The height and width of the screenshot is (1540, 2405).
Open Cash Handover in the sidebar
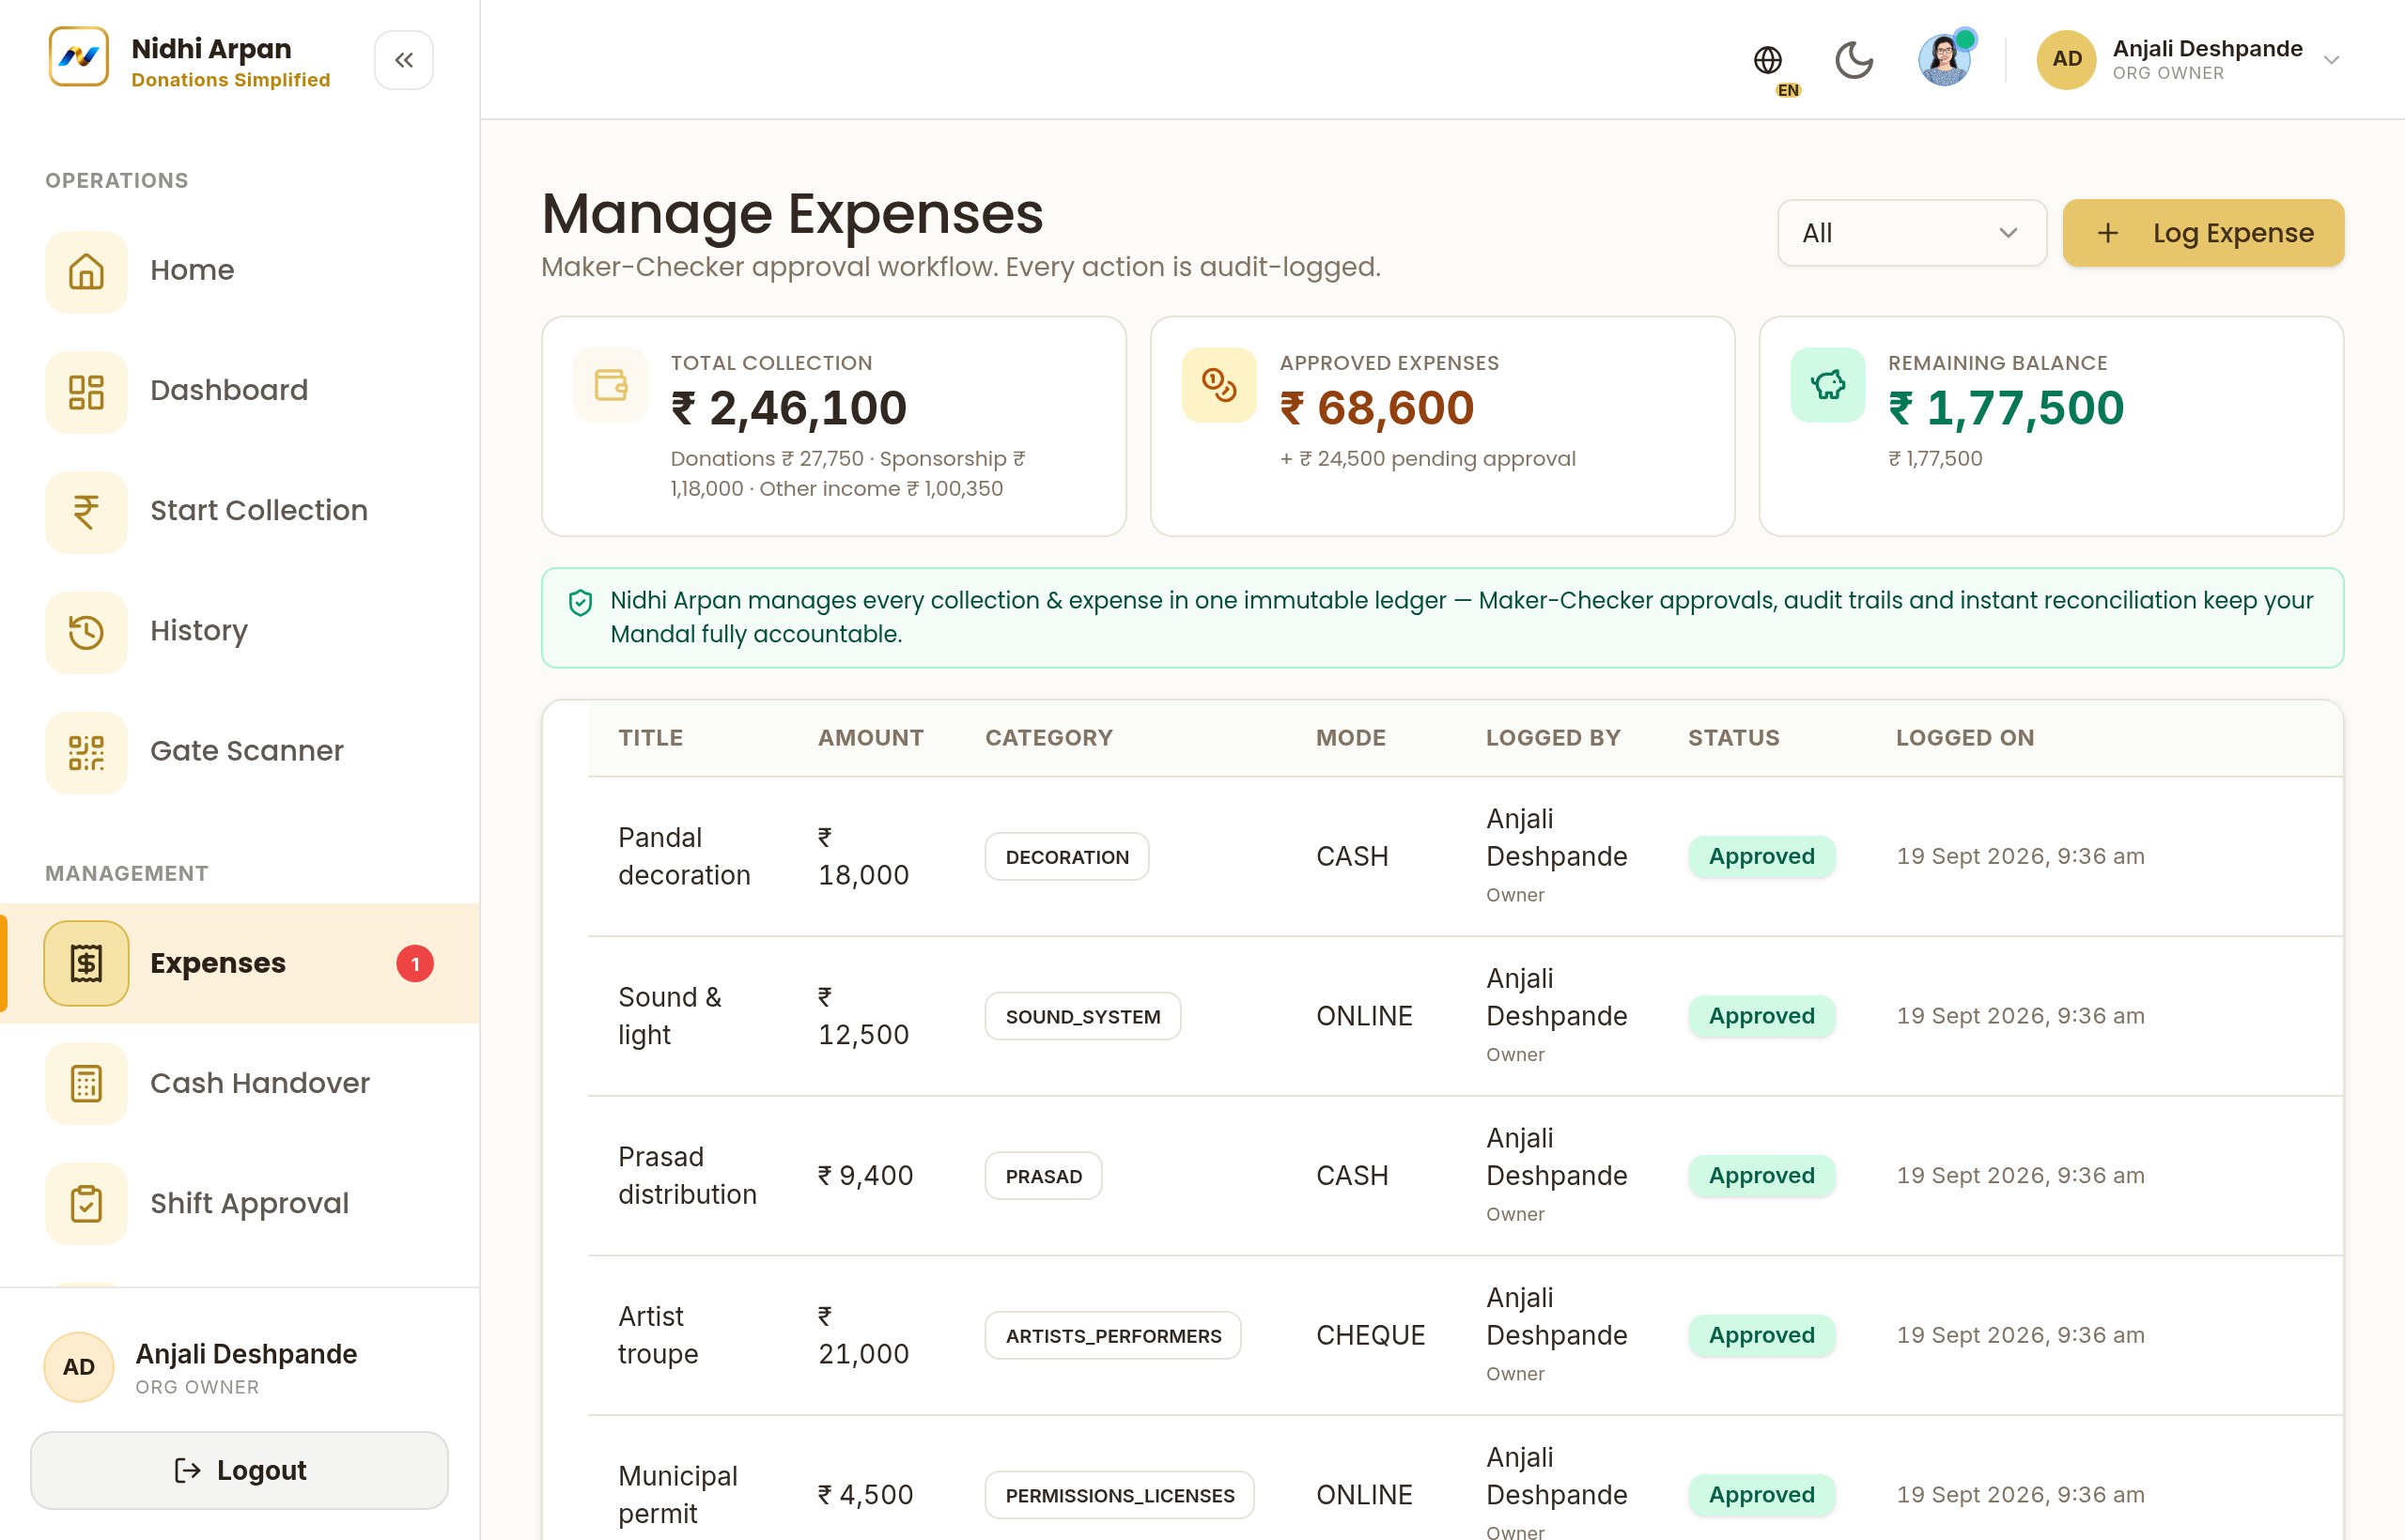click(240, 1084)
